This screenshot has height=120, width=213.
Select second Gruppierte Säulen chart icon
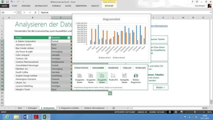[x=91, y=78]
